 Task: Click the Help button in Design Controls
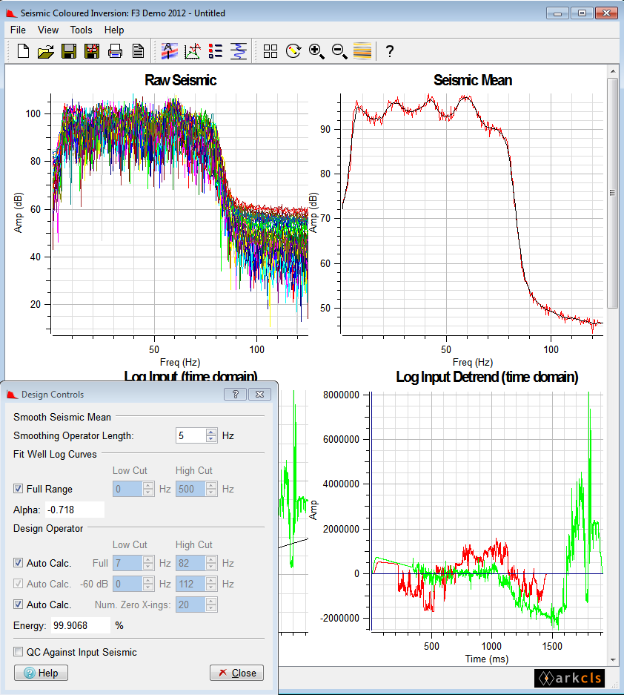click(42, 673)
